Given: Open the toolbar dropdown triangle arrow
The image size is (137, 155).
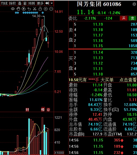Looking at the screenshot, I should click(52, 3).
